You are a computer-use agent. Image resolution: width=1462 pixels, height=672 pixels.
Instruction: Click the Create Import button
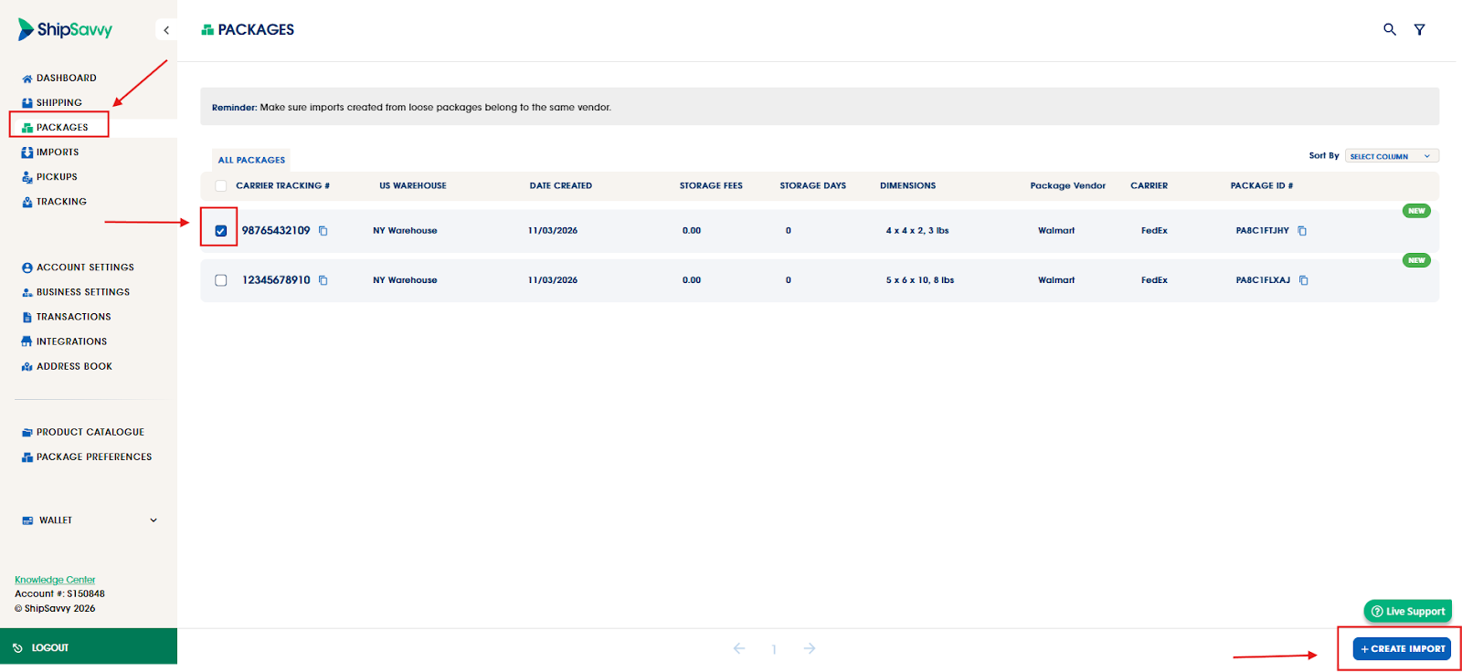pyautogui.click(x=1402, y=648)
